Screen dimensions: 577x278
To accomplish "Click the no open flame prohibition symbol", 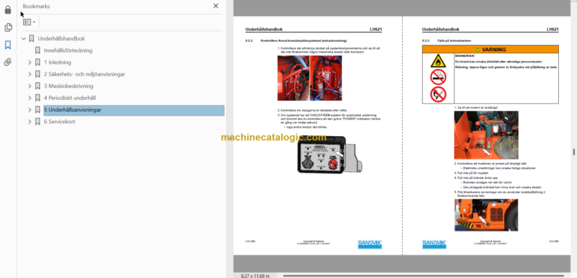I will [438, 94].
